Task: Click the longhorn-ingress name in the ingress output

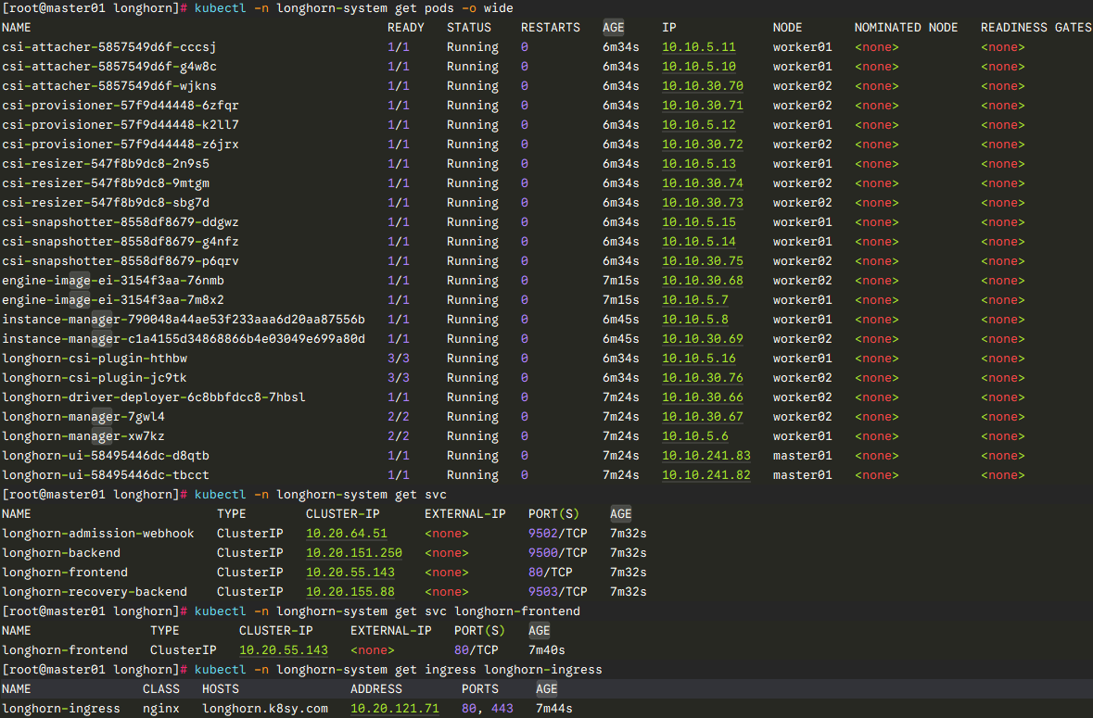Action: coord(60,709)
